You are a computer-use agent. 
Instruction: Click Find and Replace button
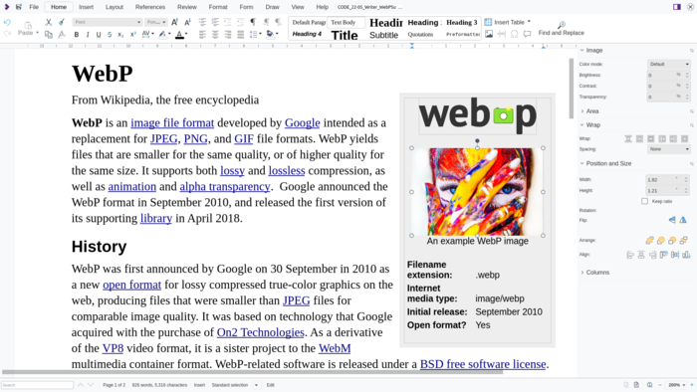pyautogui.click(x=561, y=29)
